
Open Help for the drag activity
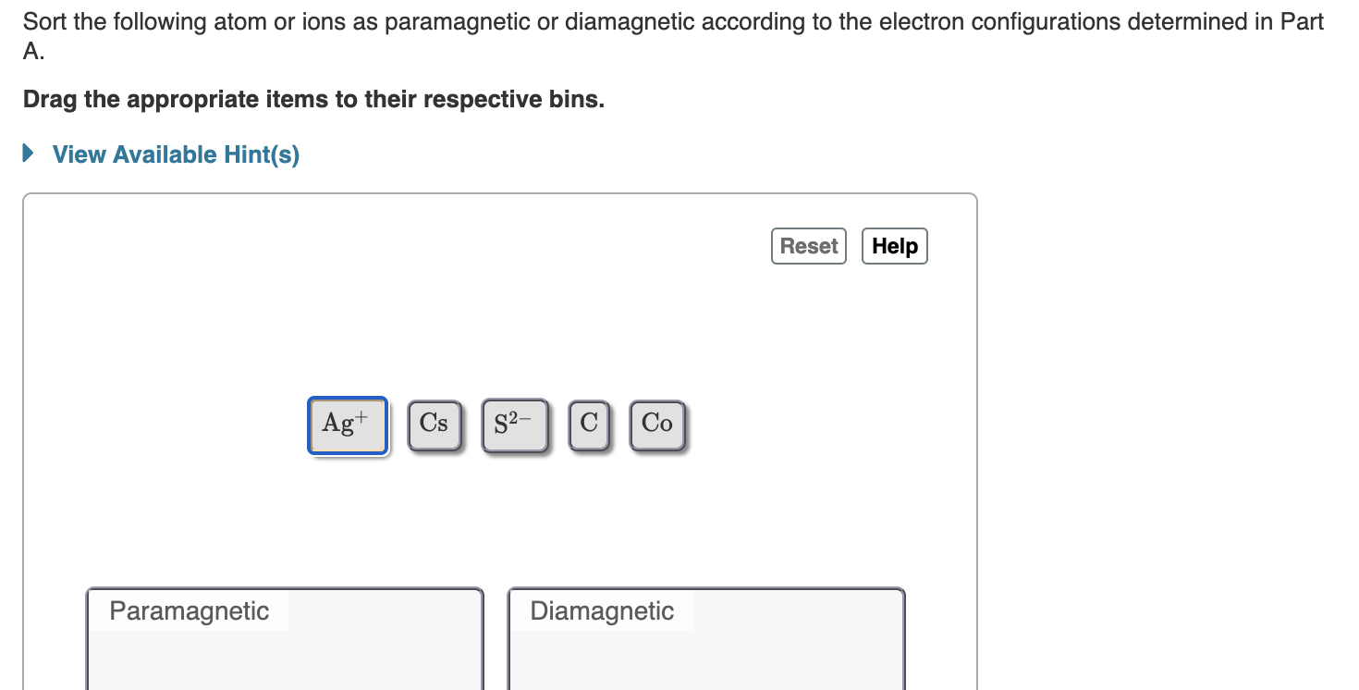pos(893,245)
